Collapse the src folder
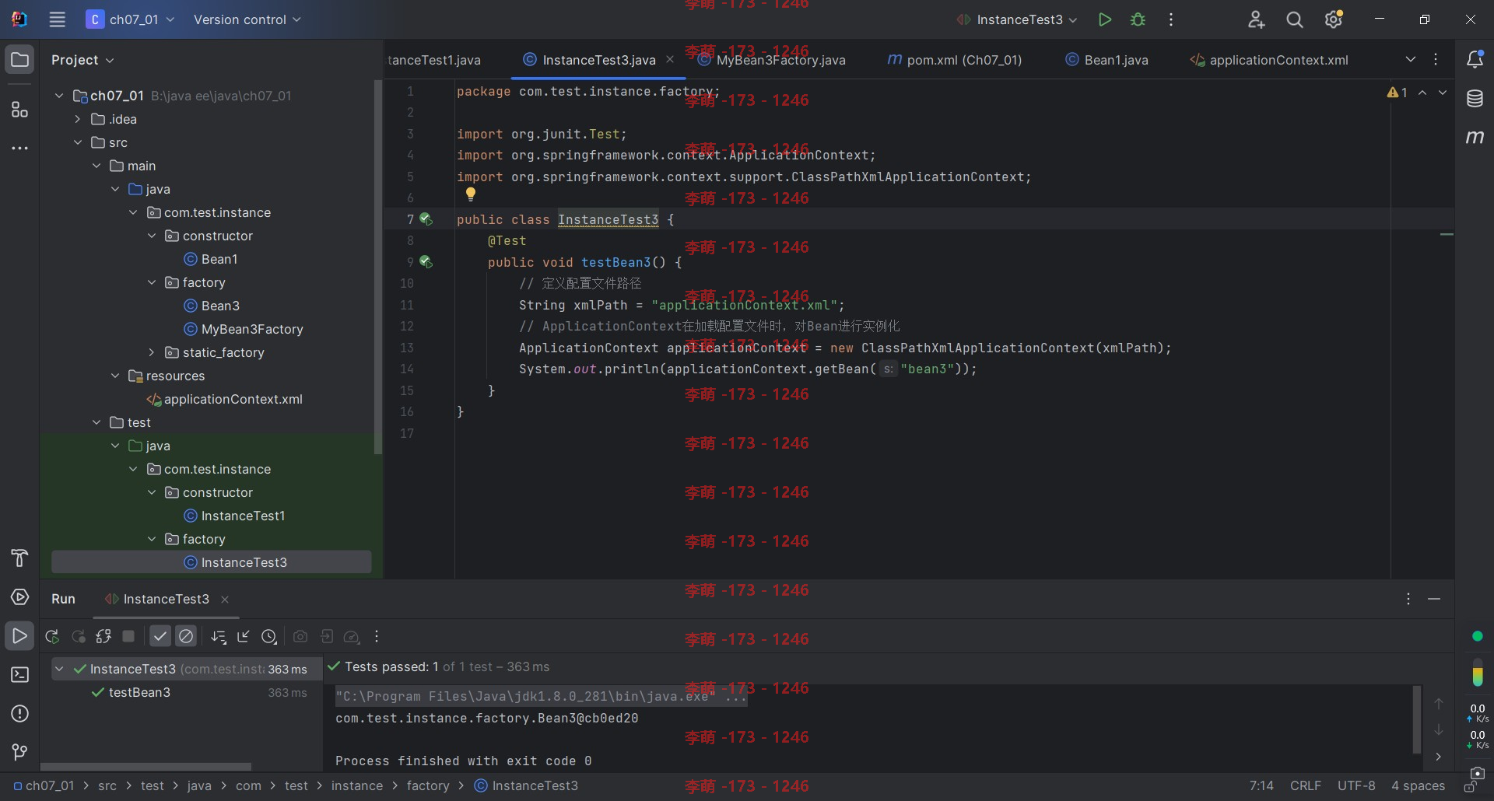The image size is (1494, 801). point(77,142)
